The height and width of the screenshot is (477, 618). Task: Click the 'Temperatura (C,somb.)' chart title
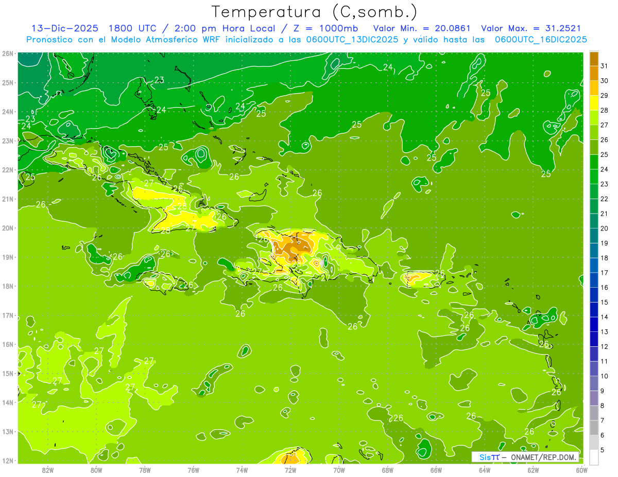(x=315, y=12)
